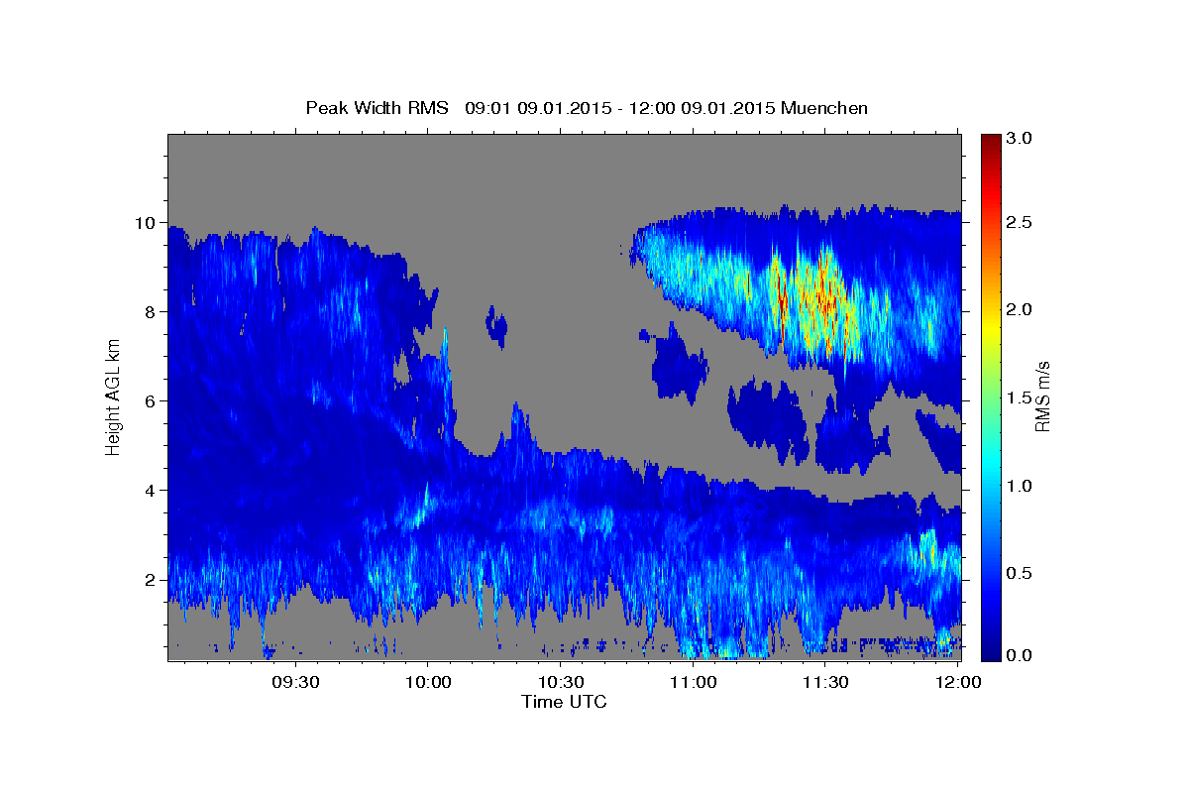Click the dark red top of colorbar
This screenshot has height=793, width=1189.
click(990, 141)
